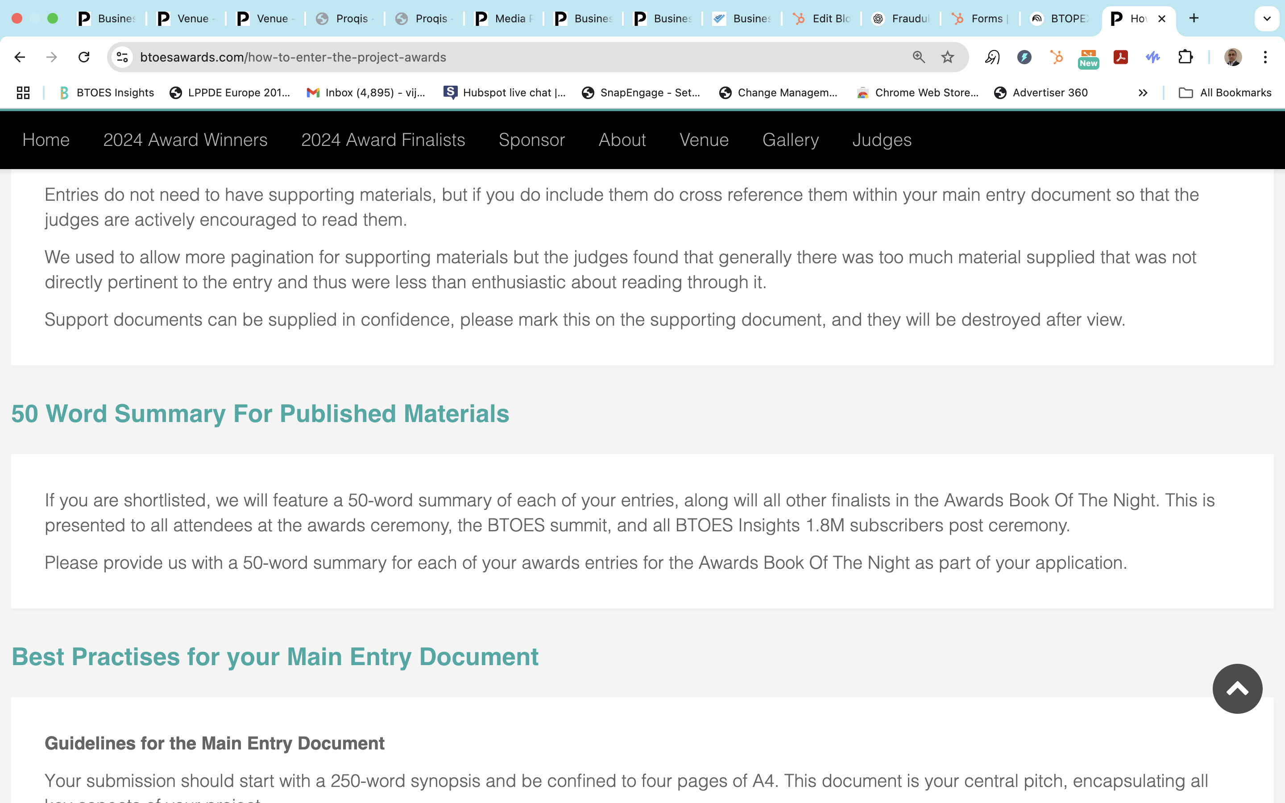
Task: View site information icon in address bar
Action: pos(123,57)
